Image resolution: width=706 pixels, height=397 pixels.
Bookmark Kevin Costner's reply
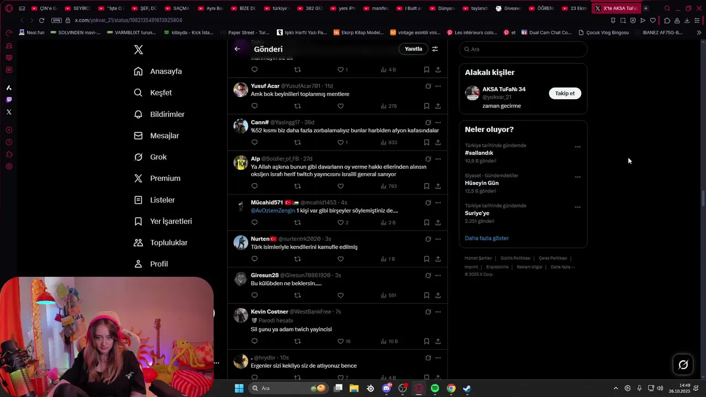click(426, 341)
